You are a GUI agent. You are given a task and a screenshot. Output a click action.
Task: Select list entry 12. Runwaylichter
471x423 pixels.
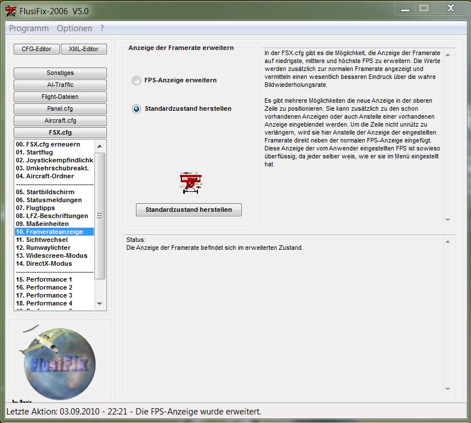55,248
